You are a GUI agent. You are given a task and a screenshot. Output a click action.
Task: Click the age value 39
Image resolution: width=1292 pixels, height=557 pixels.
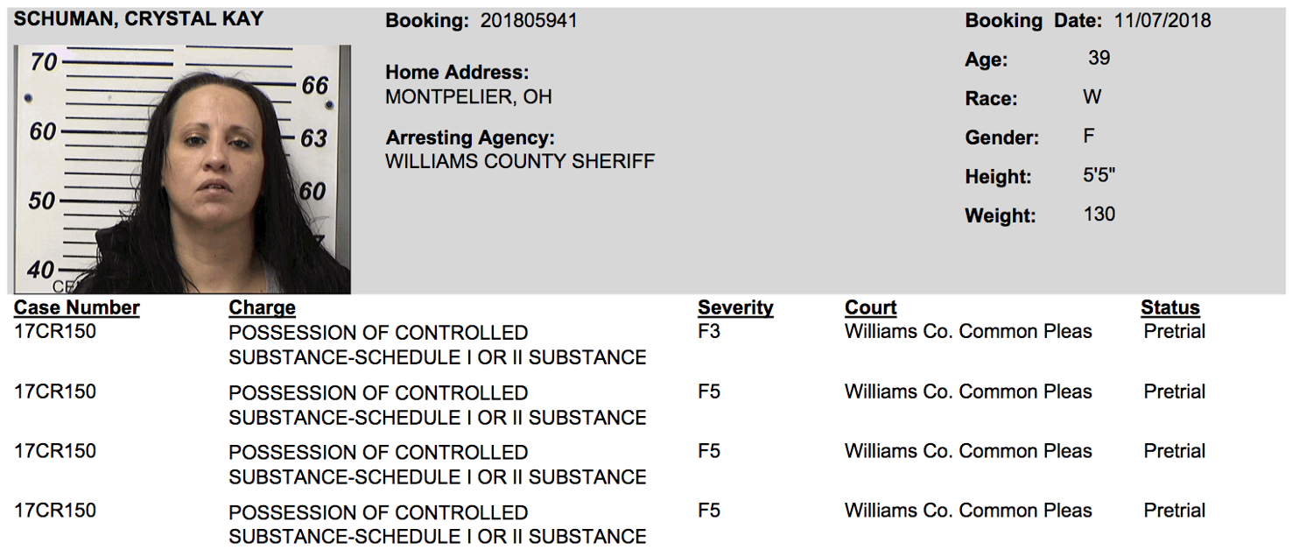pos(1099,58)
